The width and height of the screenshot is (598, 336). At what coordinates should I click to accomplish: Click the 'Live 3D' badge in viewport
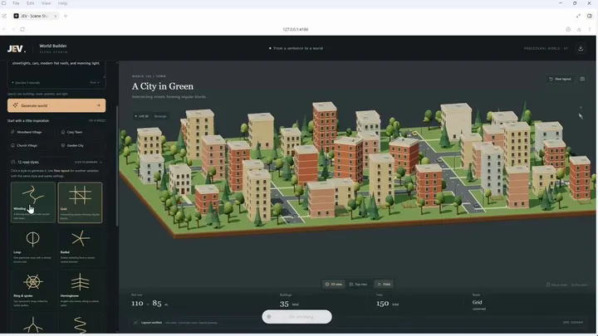[x=142, y=116]
